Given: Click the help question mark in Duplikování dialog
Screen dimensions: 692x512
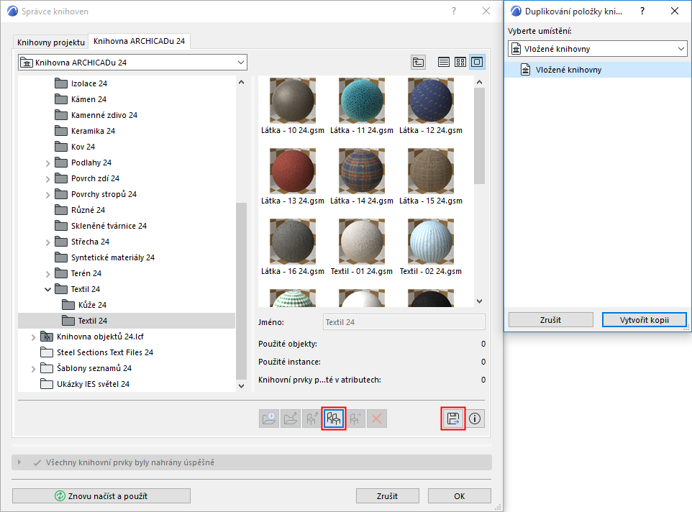Looking at the screenshot, I should point(642,11).
